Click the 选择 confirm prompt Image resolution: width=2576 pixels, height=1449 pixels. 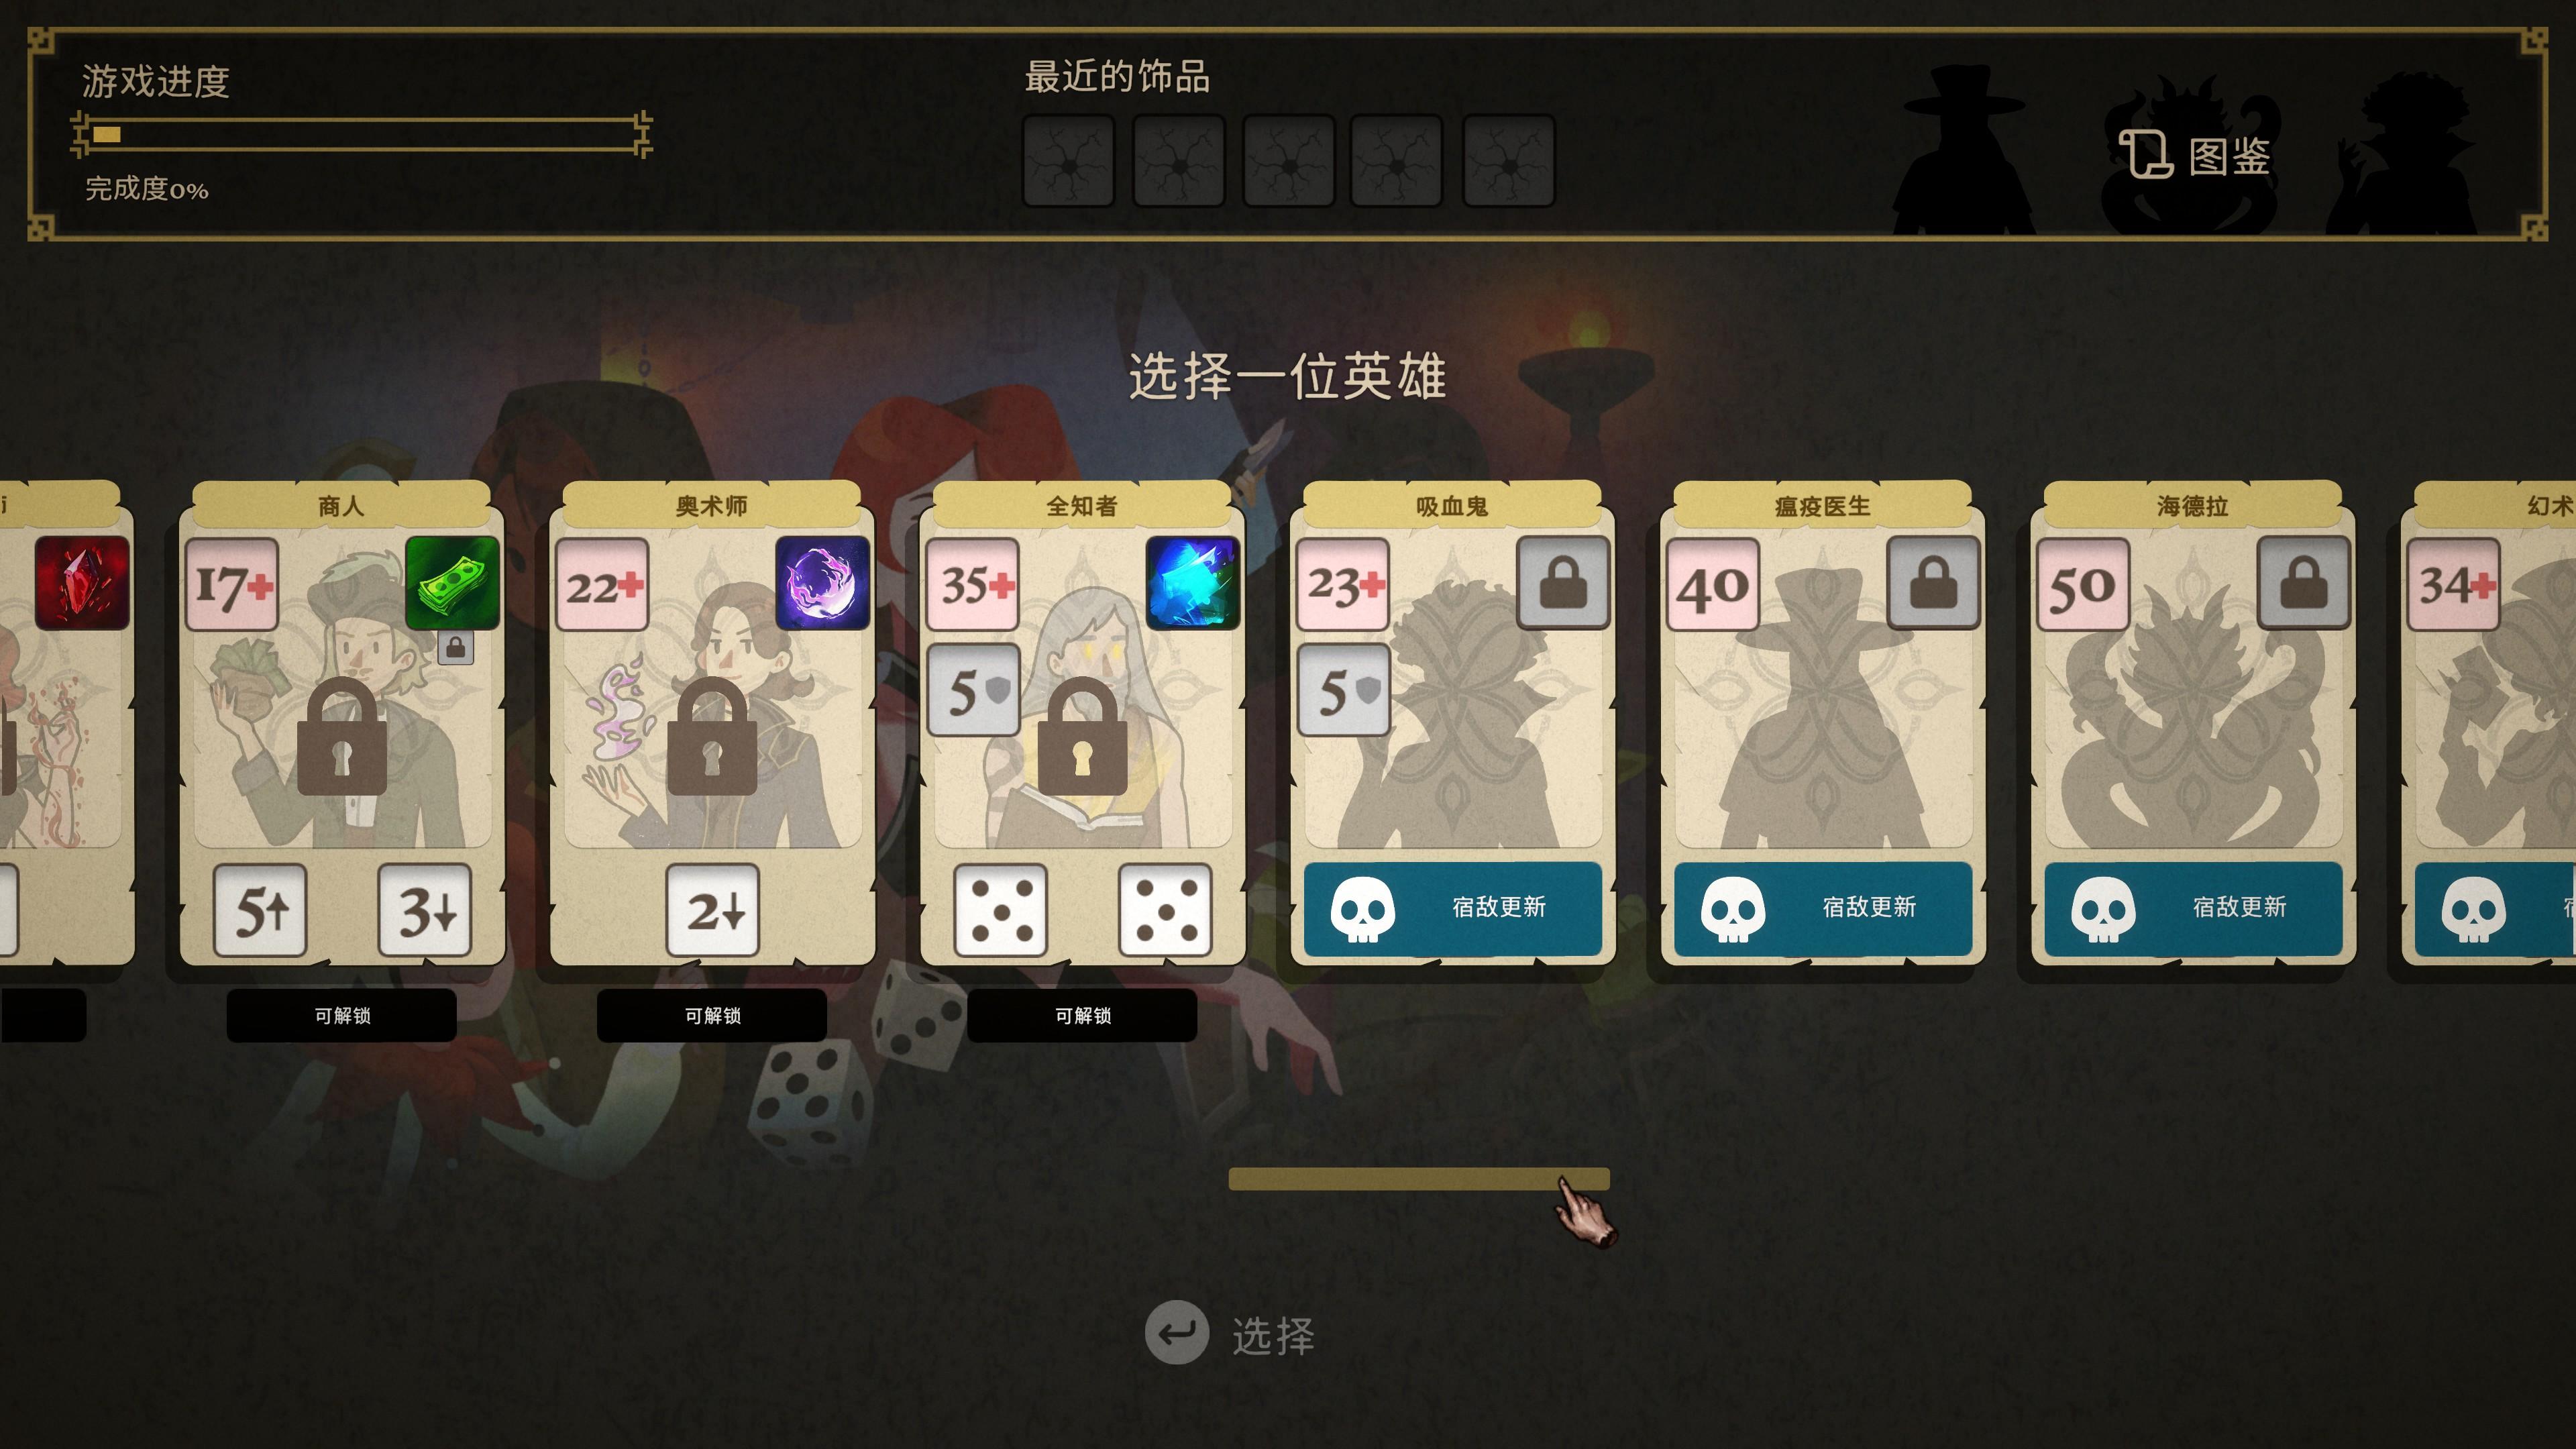(1230, 1334)
